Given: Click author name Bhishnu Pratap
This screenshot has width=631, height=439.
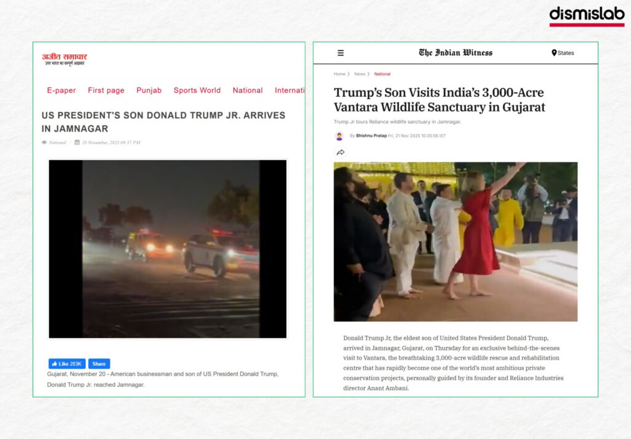Looking at the screenshot, I should 371,136.
